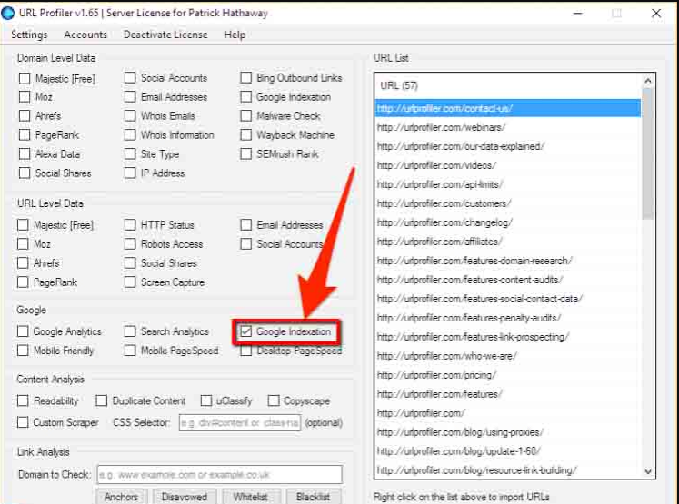Select the urlprofiler.com/our-data-explained/ row
This screenshot has width=679, height=504.
point(507,146)
